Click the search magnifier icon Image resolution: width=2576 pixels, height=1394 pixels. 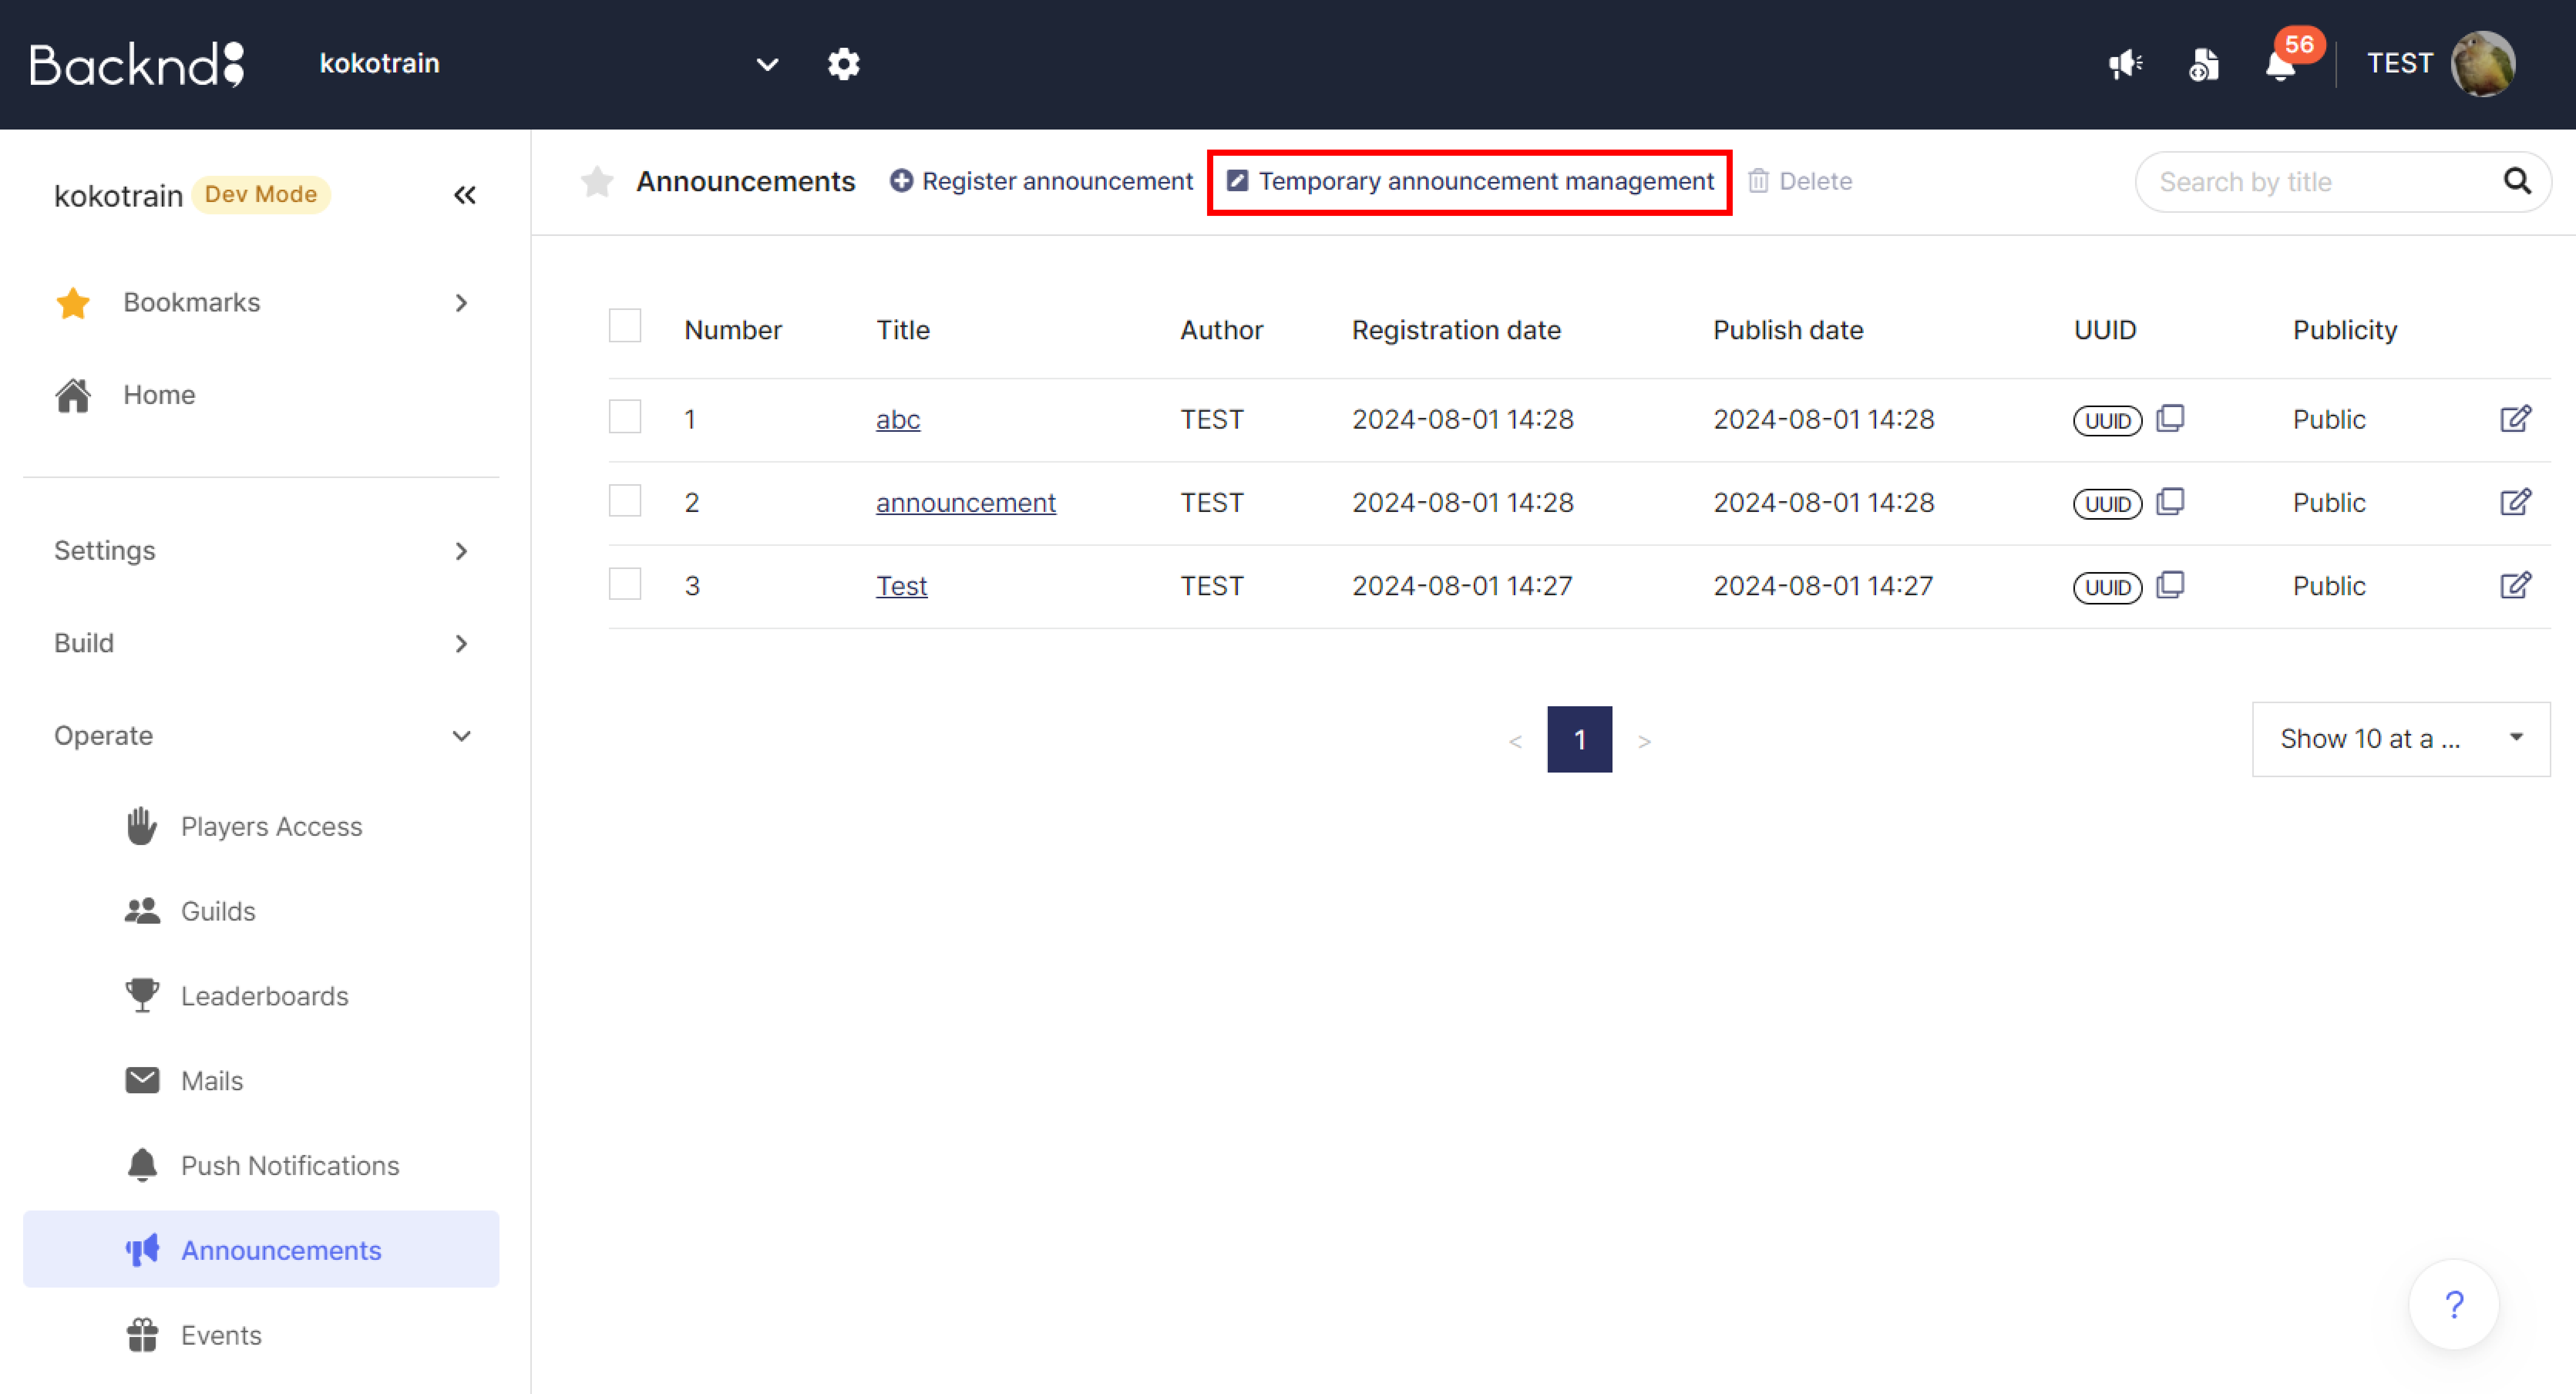coord(2517,181)
